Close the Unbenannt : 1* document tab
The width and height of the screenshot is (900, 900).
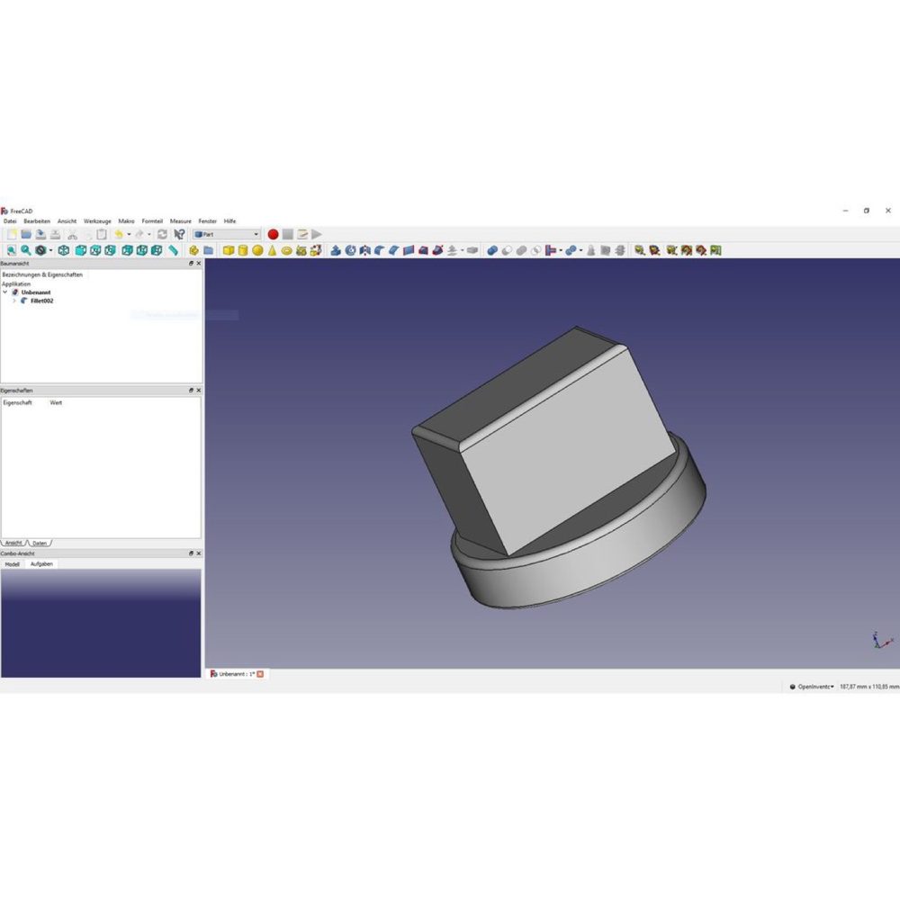point(260,674)
